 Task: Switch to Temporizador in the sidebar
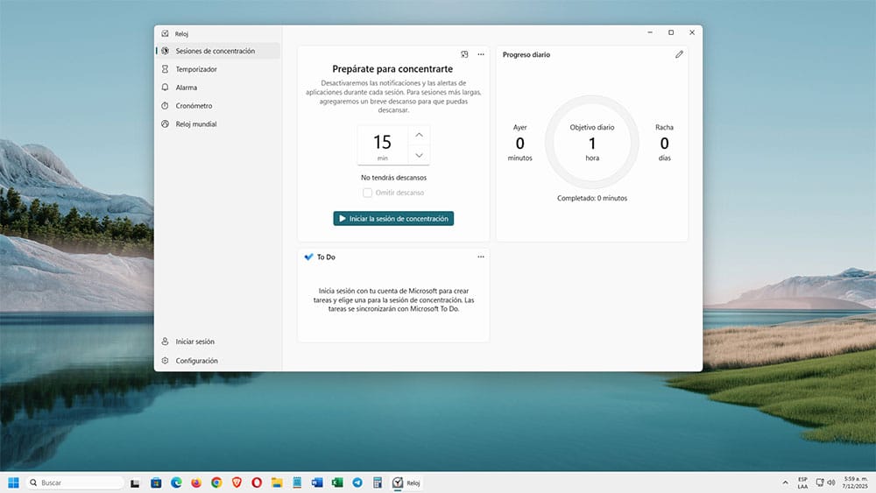218,69
